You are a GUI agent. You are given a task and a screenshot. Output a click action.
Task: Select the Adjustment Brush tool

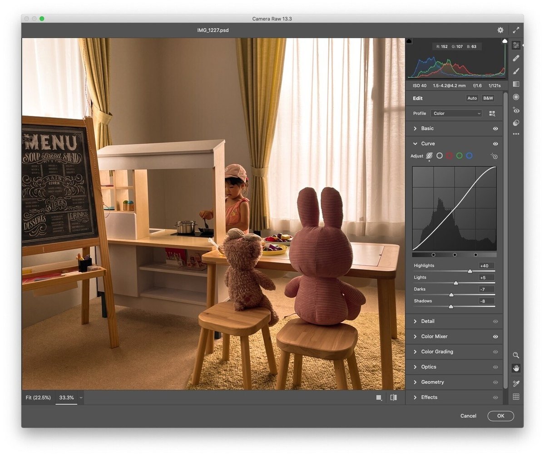516,71
